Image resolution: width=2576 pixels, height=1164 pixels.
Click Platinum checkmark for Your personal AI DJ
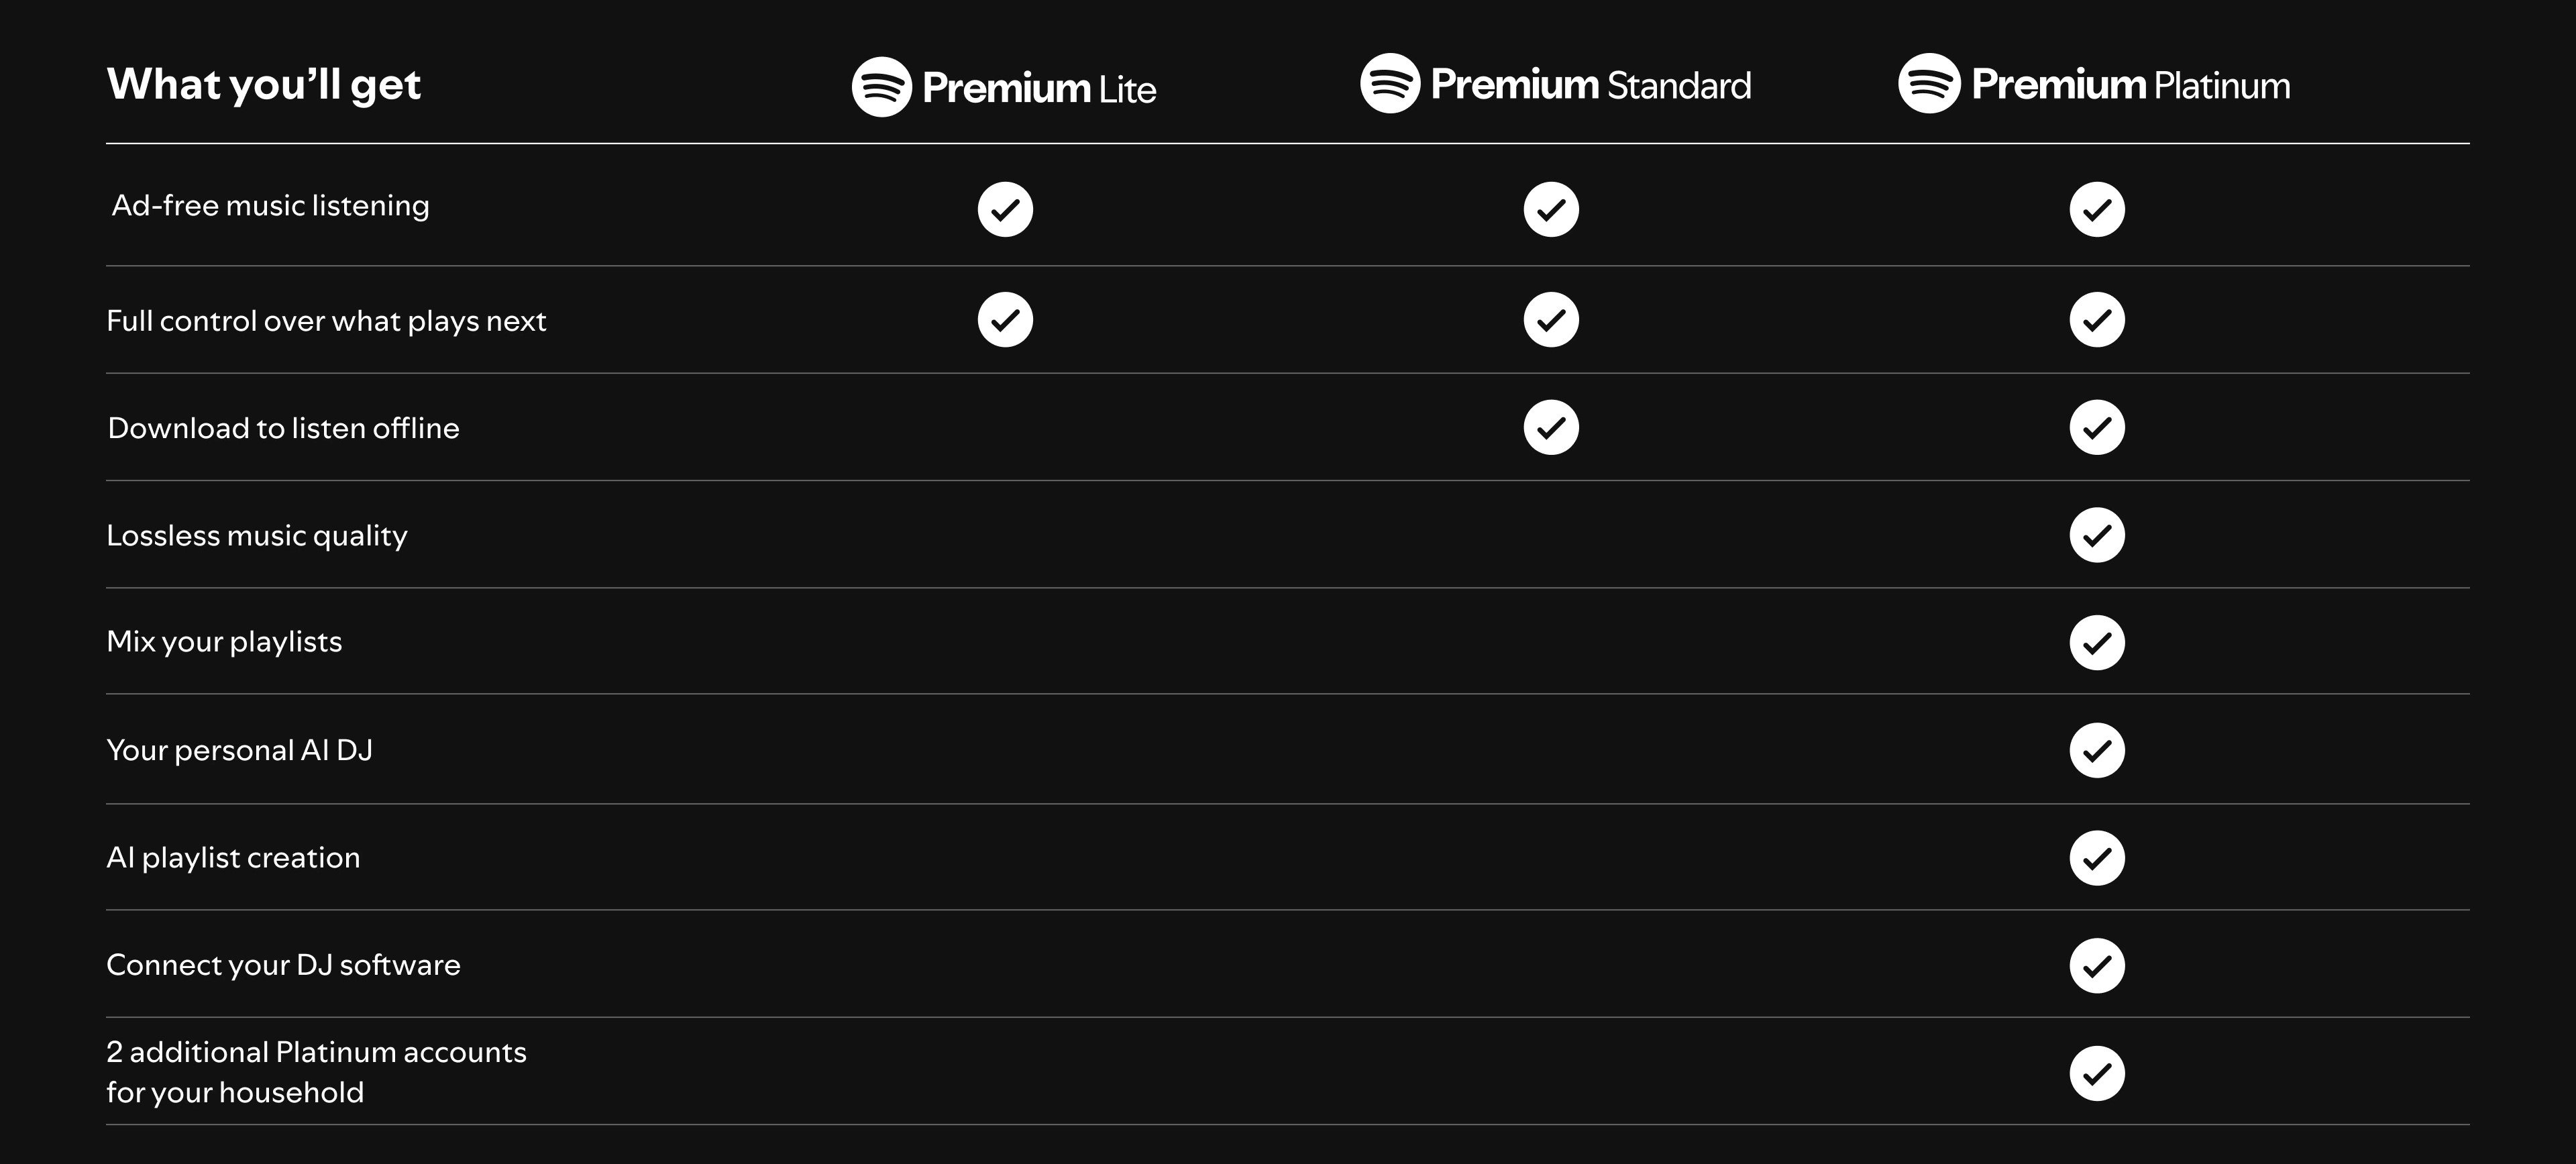point(2097,751)
